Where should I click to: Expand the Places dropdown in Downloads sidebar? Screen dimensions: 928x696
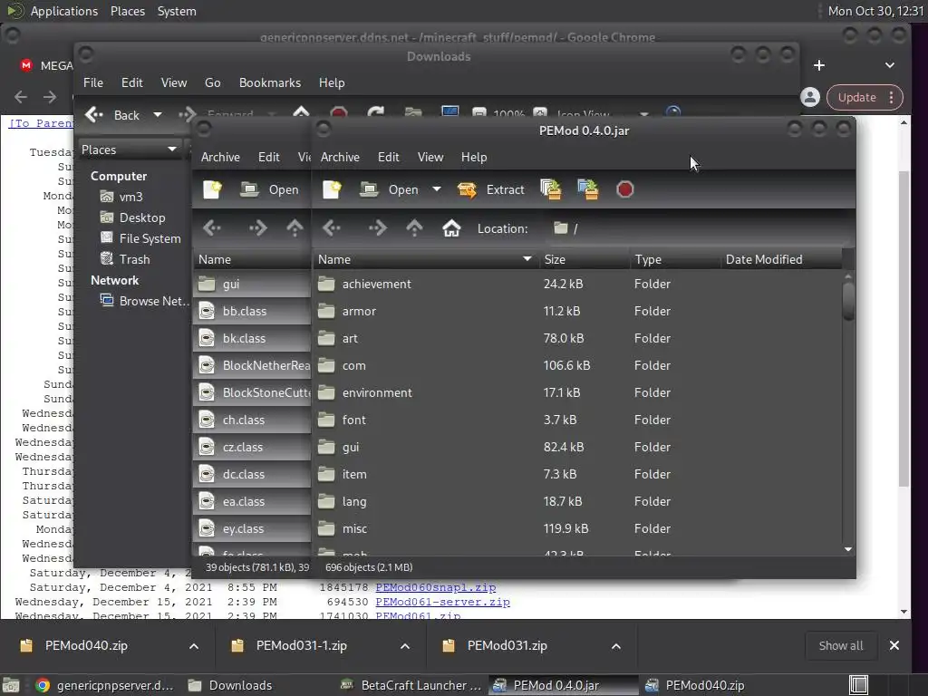coord(171,150)
